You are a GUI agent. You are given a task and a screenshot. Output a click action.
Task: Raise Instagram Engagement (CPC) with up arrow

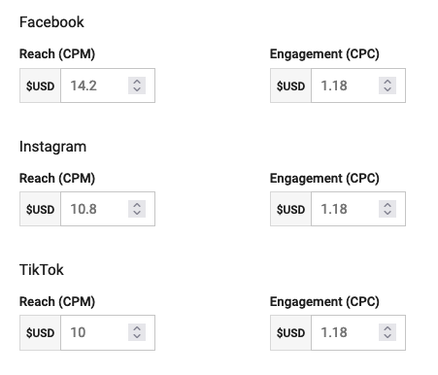click(387, 205)
